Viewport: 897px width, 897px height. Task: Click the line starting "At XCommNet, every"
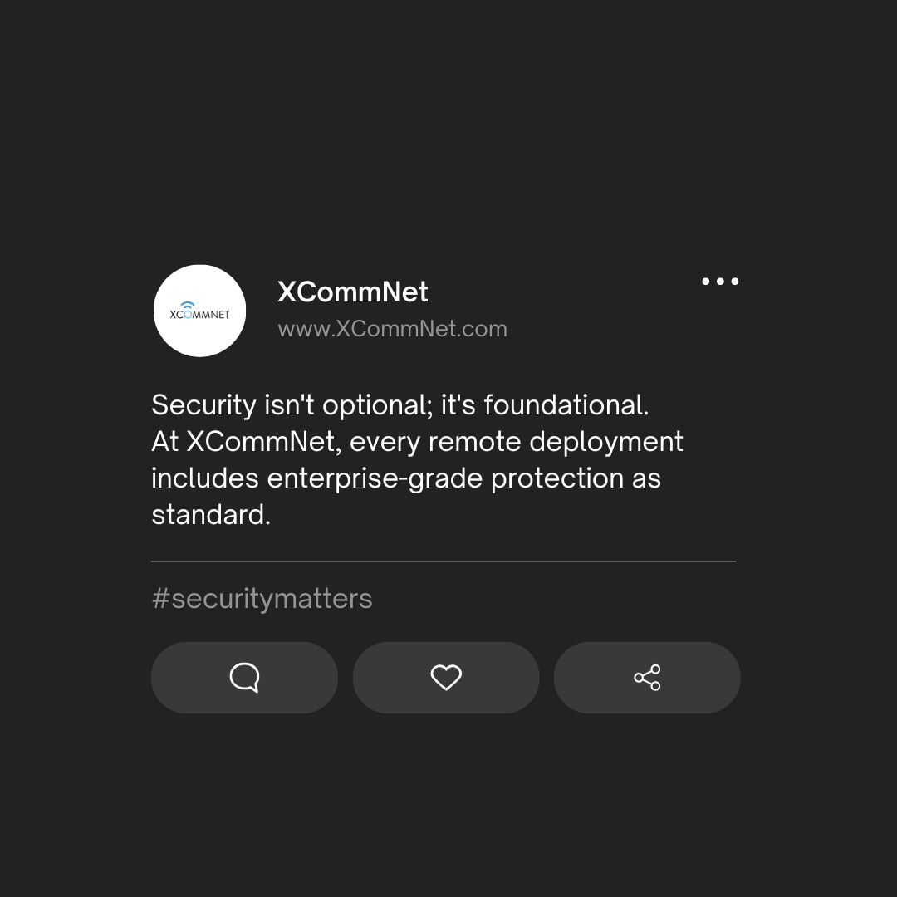click(x=417, y=442)
